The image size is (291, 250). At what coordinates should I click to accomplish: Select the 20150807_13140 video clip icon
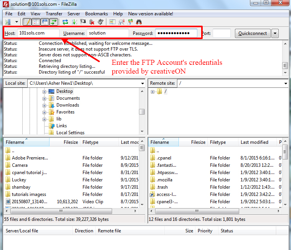click(x=8, y=201)
